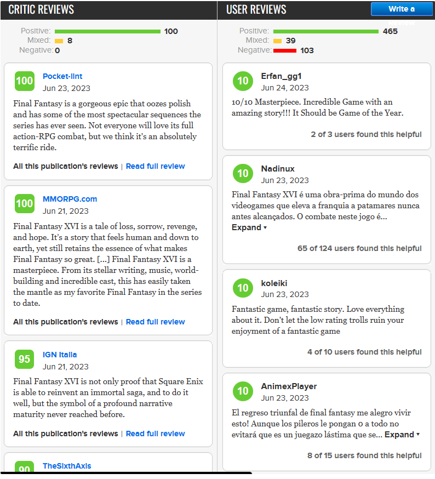
Task: View all Pocket-lint publication's reviews
Action: (x=65, y=166)
